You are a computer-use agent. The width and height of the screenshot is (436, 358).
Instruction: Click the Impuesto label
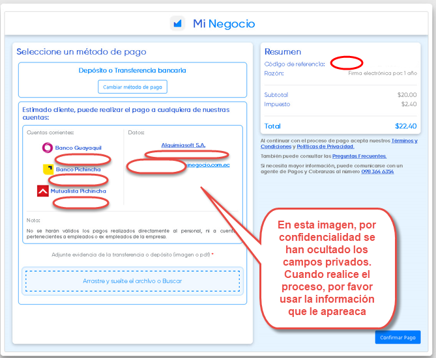pos(277,104)
